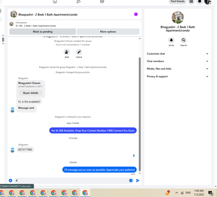Click the small seen-by avatar indicator
The width and height of the screenshot is (217, 197).
coord(134,155)
